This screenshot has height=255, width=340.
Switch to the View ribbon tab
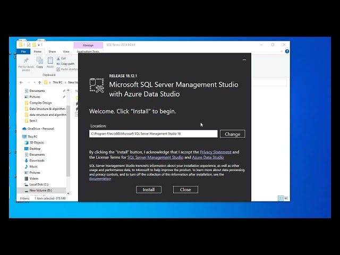(66, 52)
